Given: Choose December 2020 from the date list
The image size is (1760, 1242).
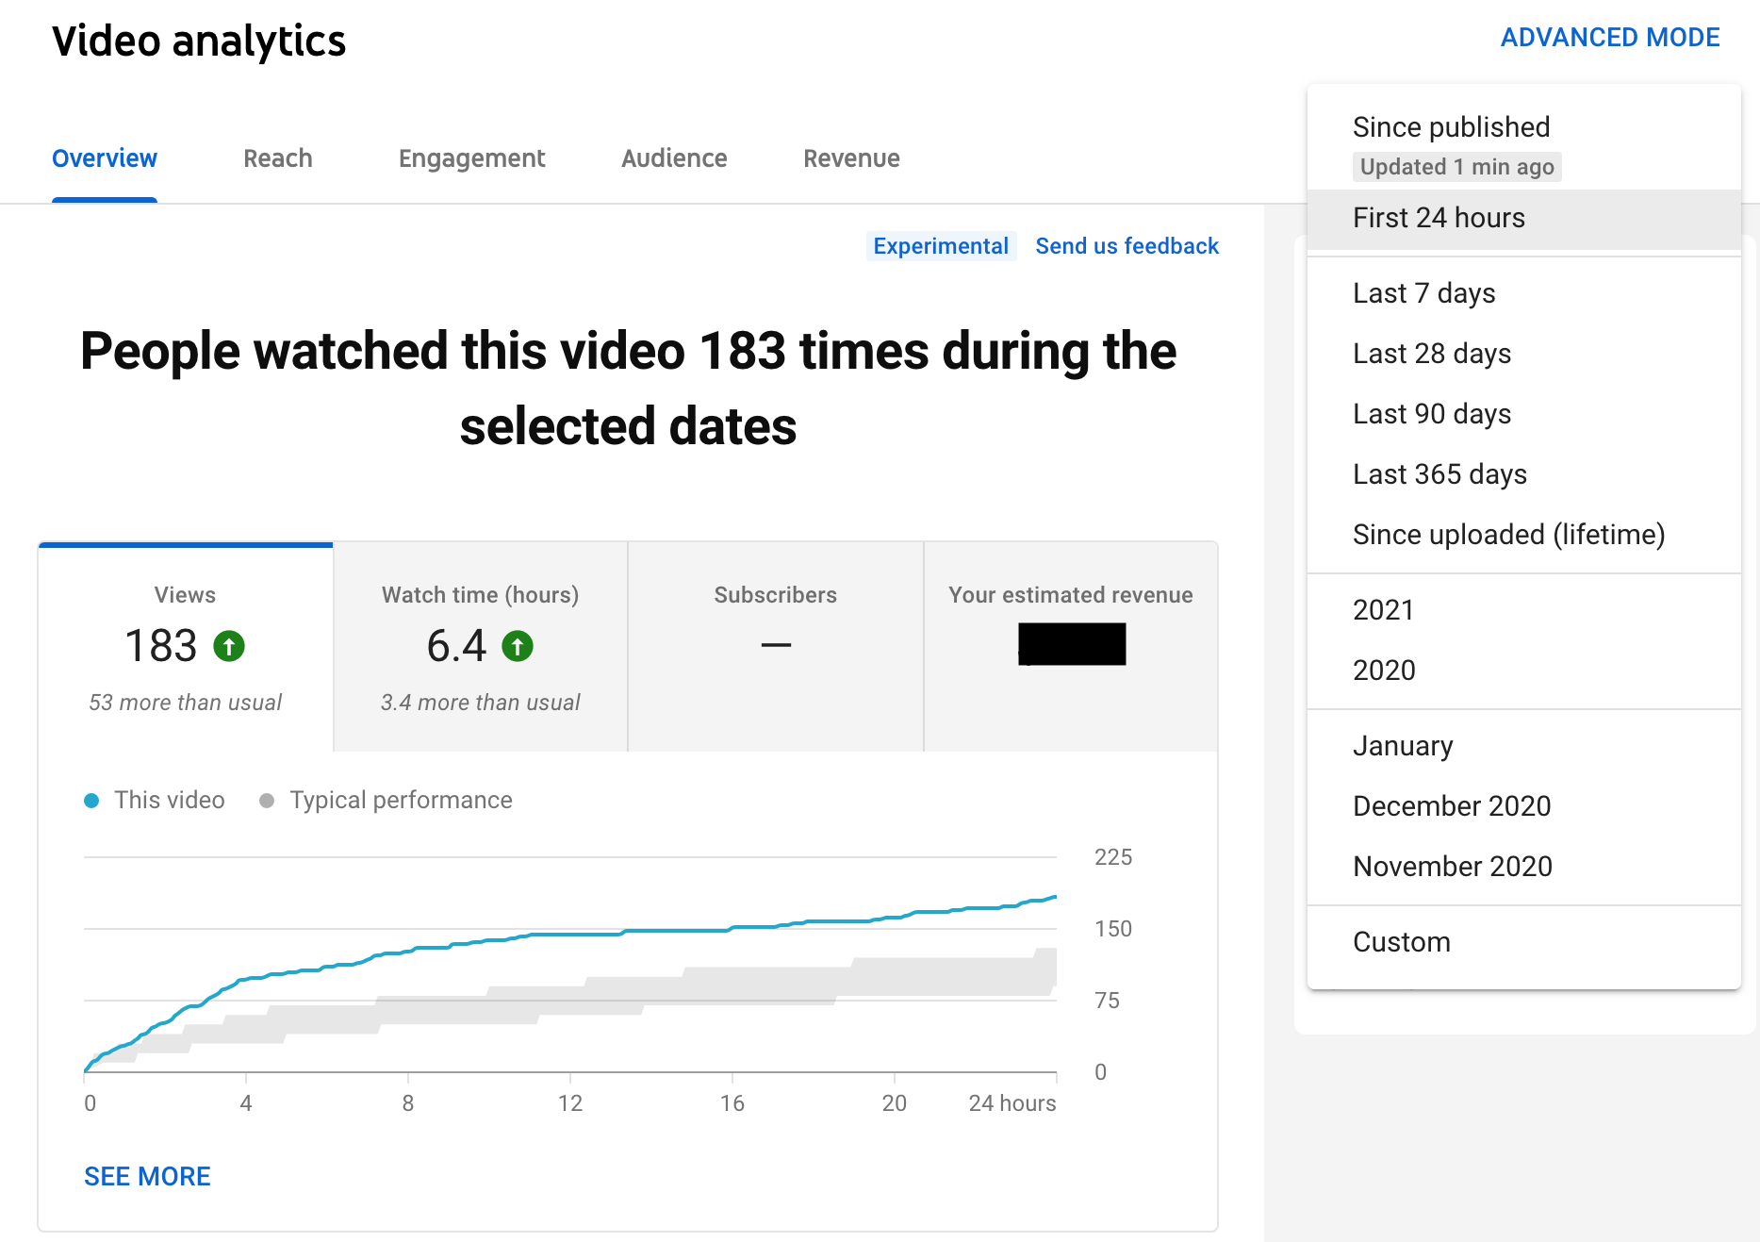Looking at the screenshot, I should click(x=1451, y=806).
